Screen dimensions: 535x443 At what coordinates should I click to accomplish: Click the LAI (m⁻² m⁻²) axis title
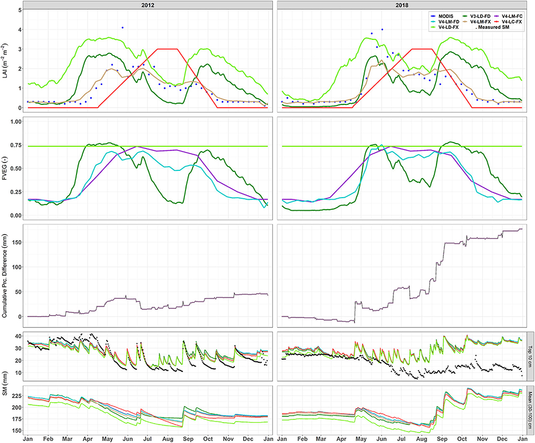(4, 61)
